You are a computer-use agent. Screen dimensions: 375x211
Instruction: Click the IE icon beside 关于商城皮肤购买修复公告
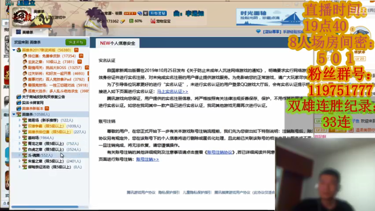[x=19, y=97]
